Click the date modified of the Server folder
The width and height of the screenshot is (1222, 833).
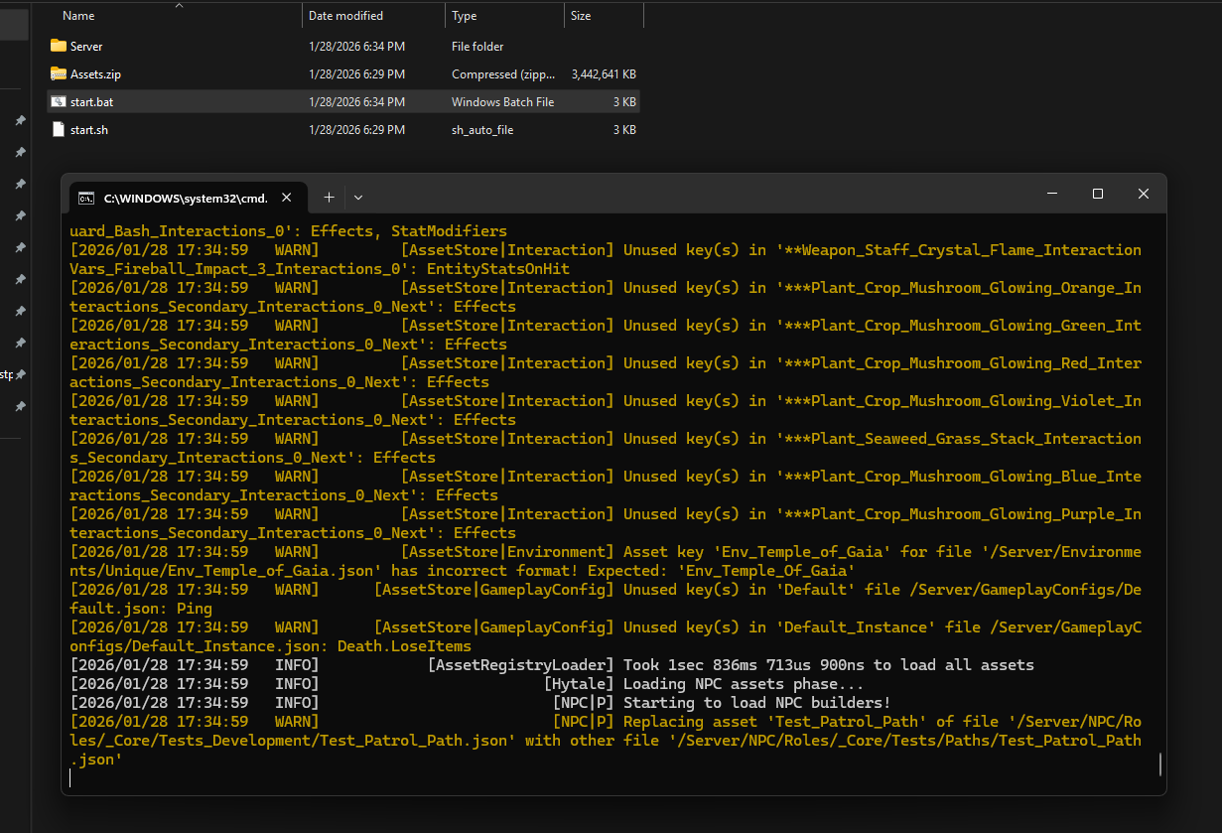pos(356,47)
